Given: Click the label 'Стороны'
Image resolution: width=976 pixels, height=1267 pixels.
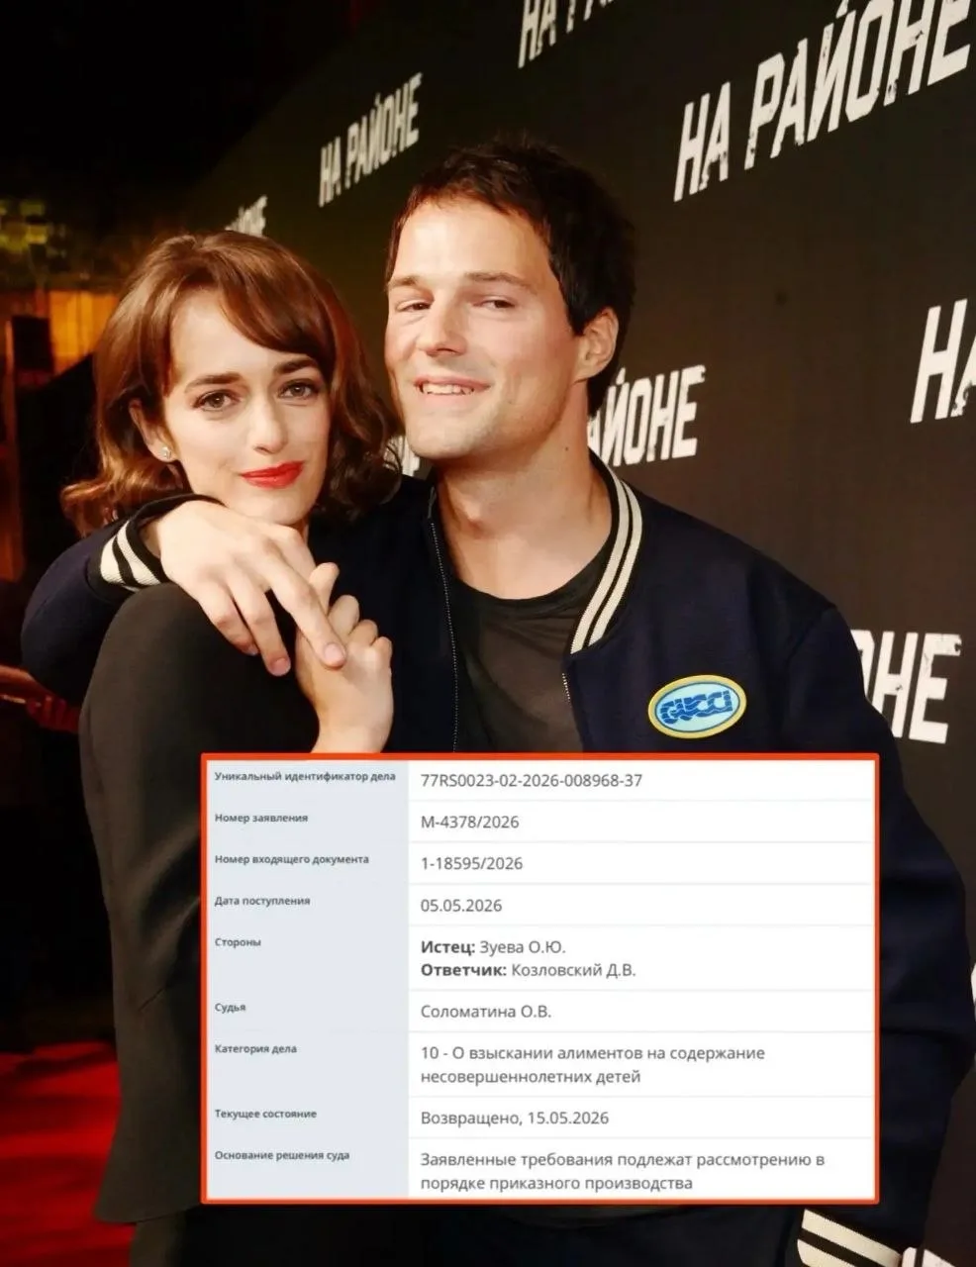Looking at the screenshot, I should pos(238,942).
